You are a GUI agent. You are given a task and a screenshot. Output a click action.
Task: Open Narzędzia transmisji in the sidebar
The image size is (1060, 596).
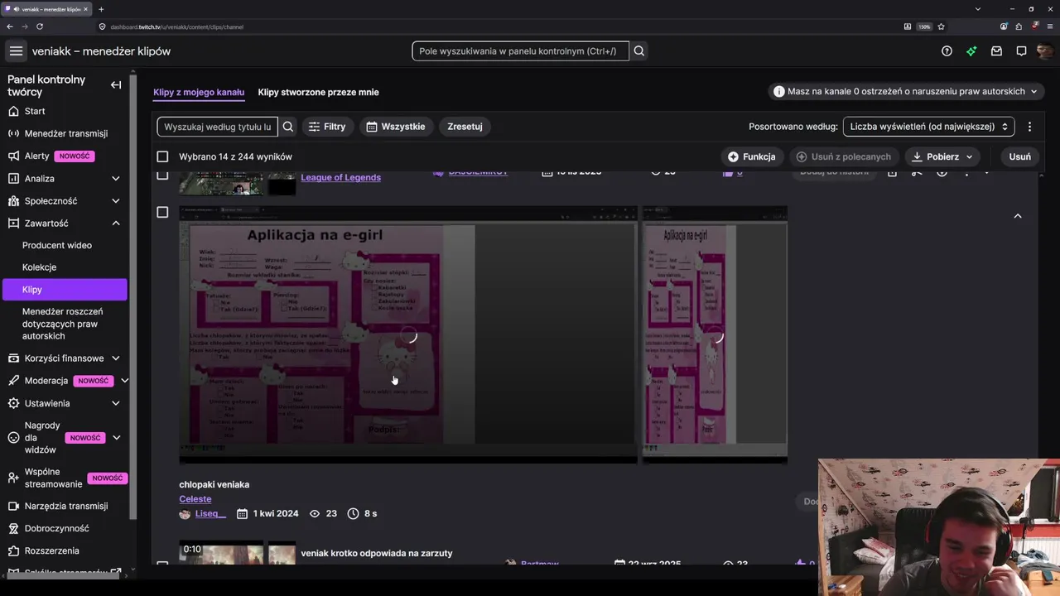[x=65, y=506]
